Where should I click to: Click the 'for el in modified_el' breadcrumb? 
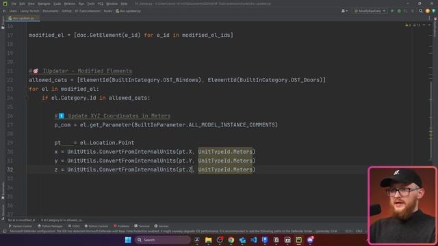[x=21, y=220]
